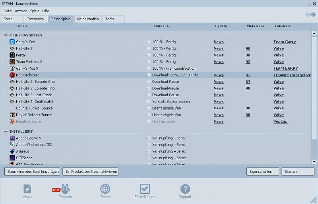Image resolution: width=318 pixels, height=204 pixels.
Task: Click the Red Orchestra game icon
Action: tap(12, 75)
